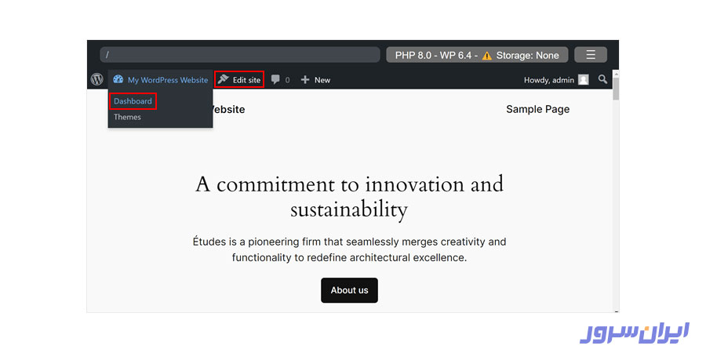Open the New content menu
The width and height of the screenshot is (706, 353).
[315, 80]
